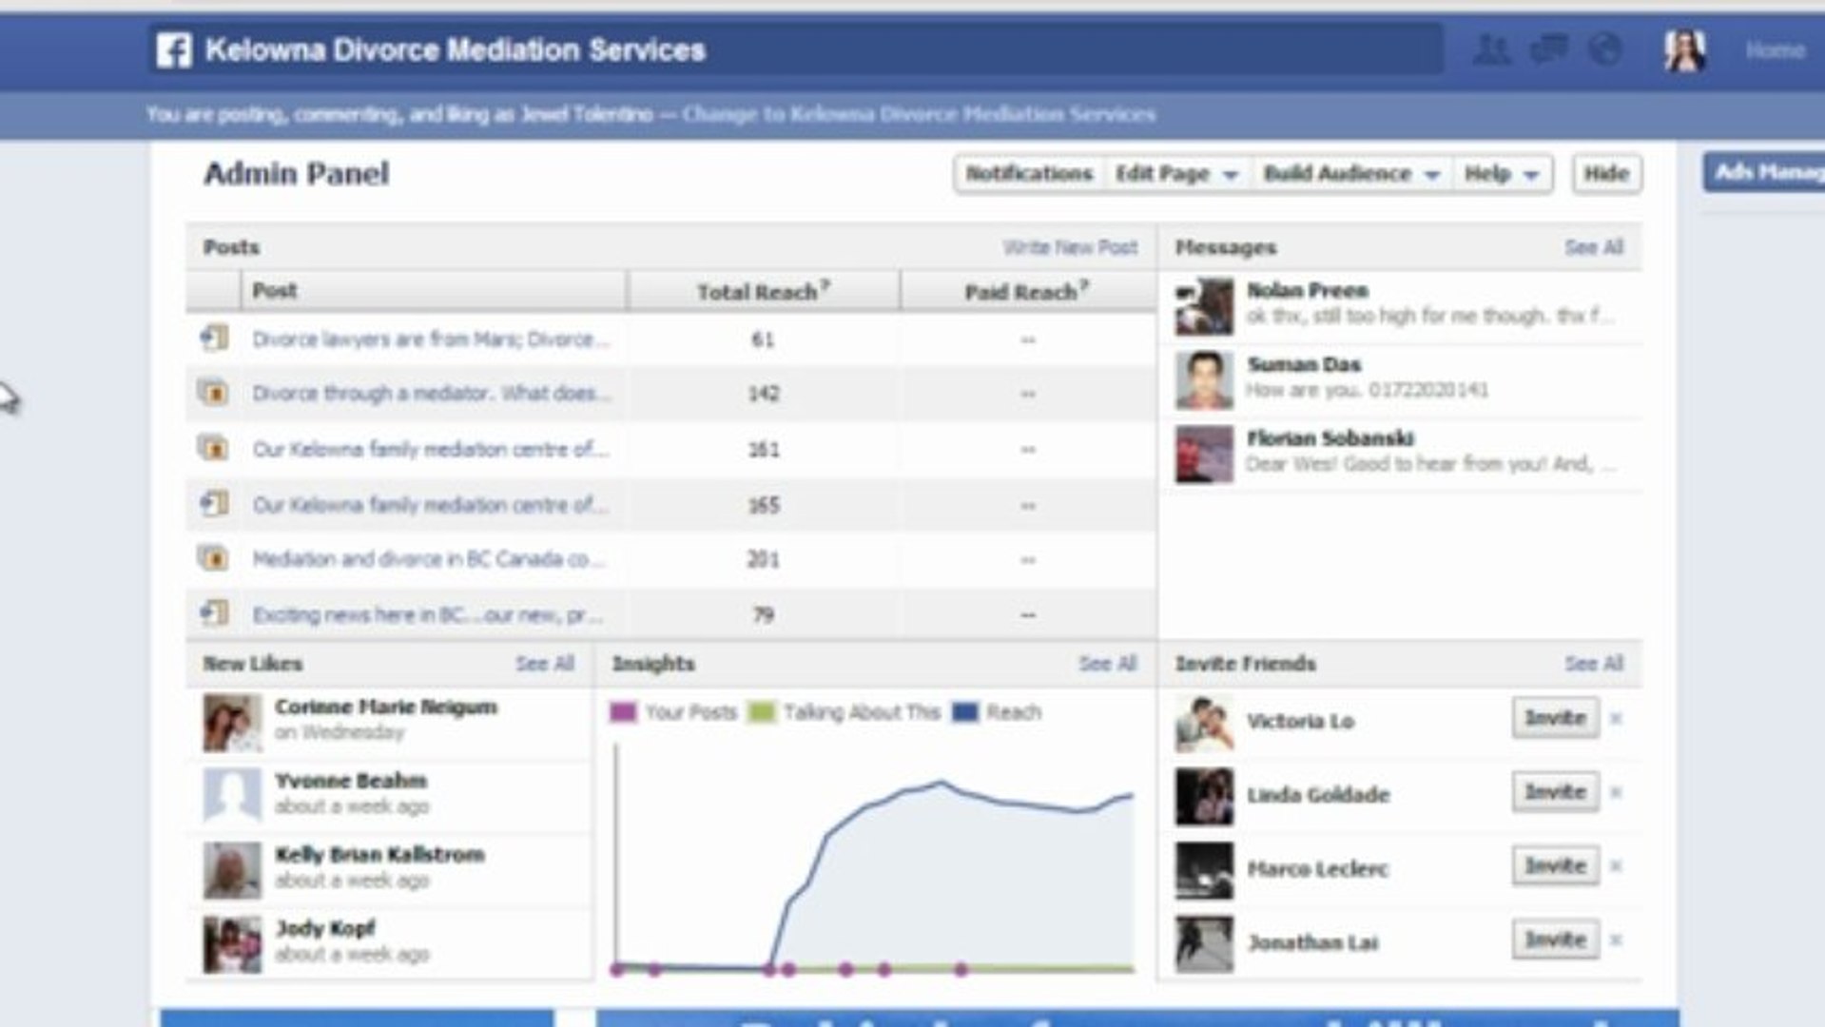The width and height of the screenshot is (1825, 1027).
Task: Click the purple Your Posts legend swatch
Action: tap(623, 710)
